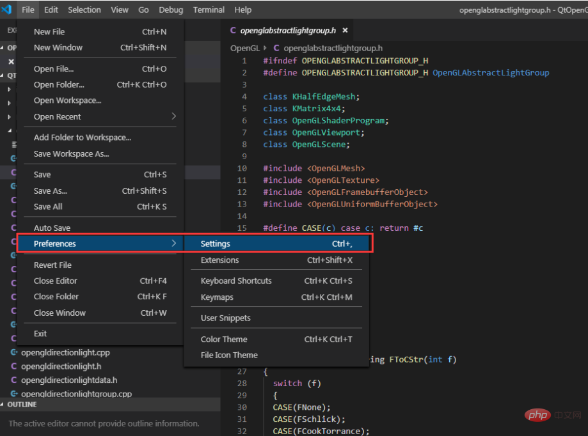Select Color Theme in submenu
588x436 pixels.
[276, 339]
